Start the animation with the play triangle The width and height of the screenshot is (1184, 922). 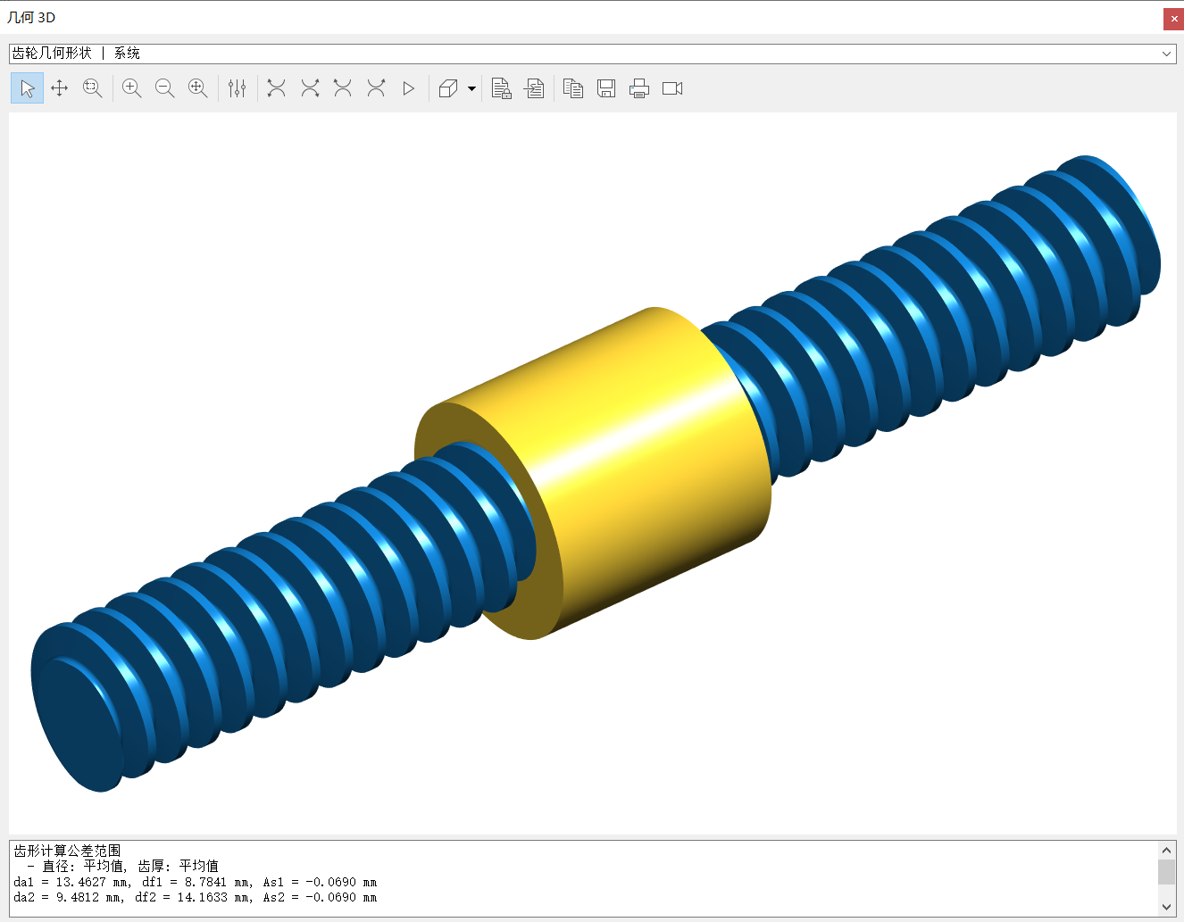[409, 88]
